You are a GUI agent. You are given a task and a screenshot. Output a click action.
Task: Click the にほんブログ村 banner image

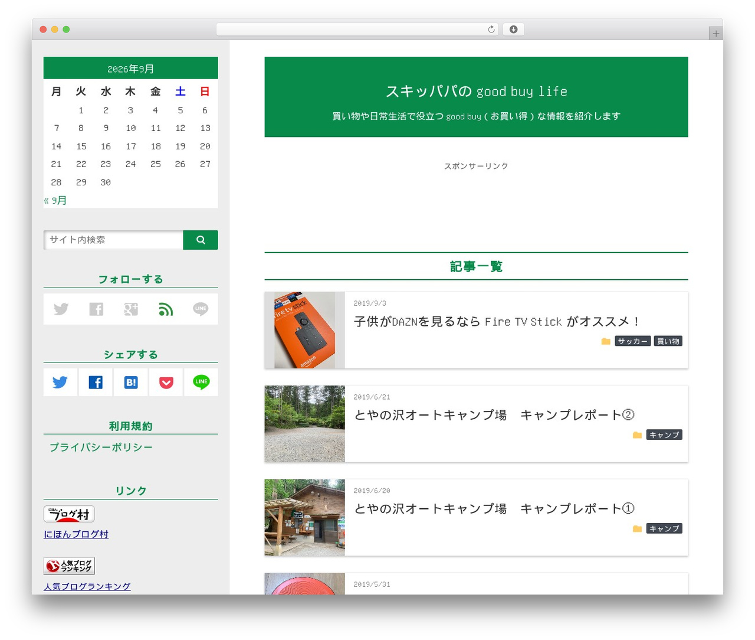(x=69, y=514)
